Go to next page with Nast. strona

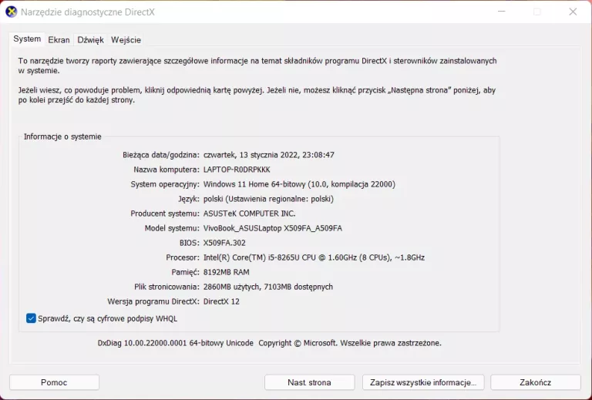tap(310, 382)
